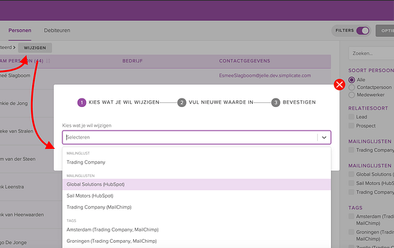Click the Selecteren combo box field
394x248 pixels.
196,137
